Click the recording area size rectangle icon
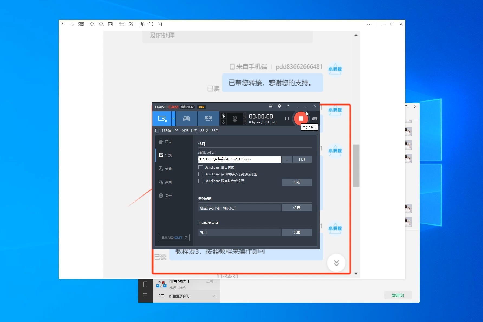The height and width of the screenshot is (322, 483). (x=157, y=130)
